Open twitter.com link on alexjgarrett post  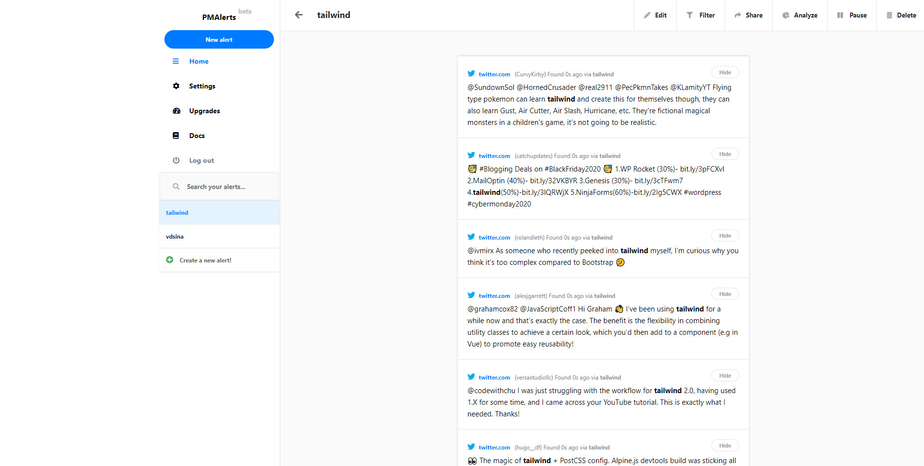(x=494, y=296)
